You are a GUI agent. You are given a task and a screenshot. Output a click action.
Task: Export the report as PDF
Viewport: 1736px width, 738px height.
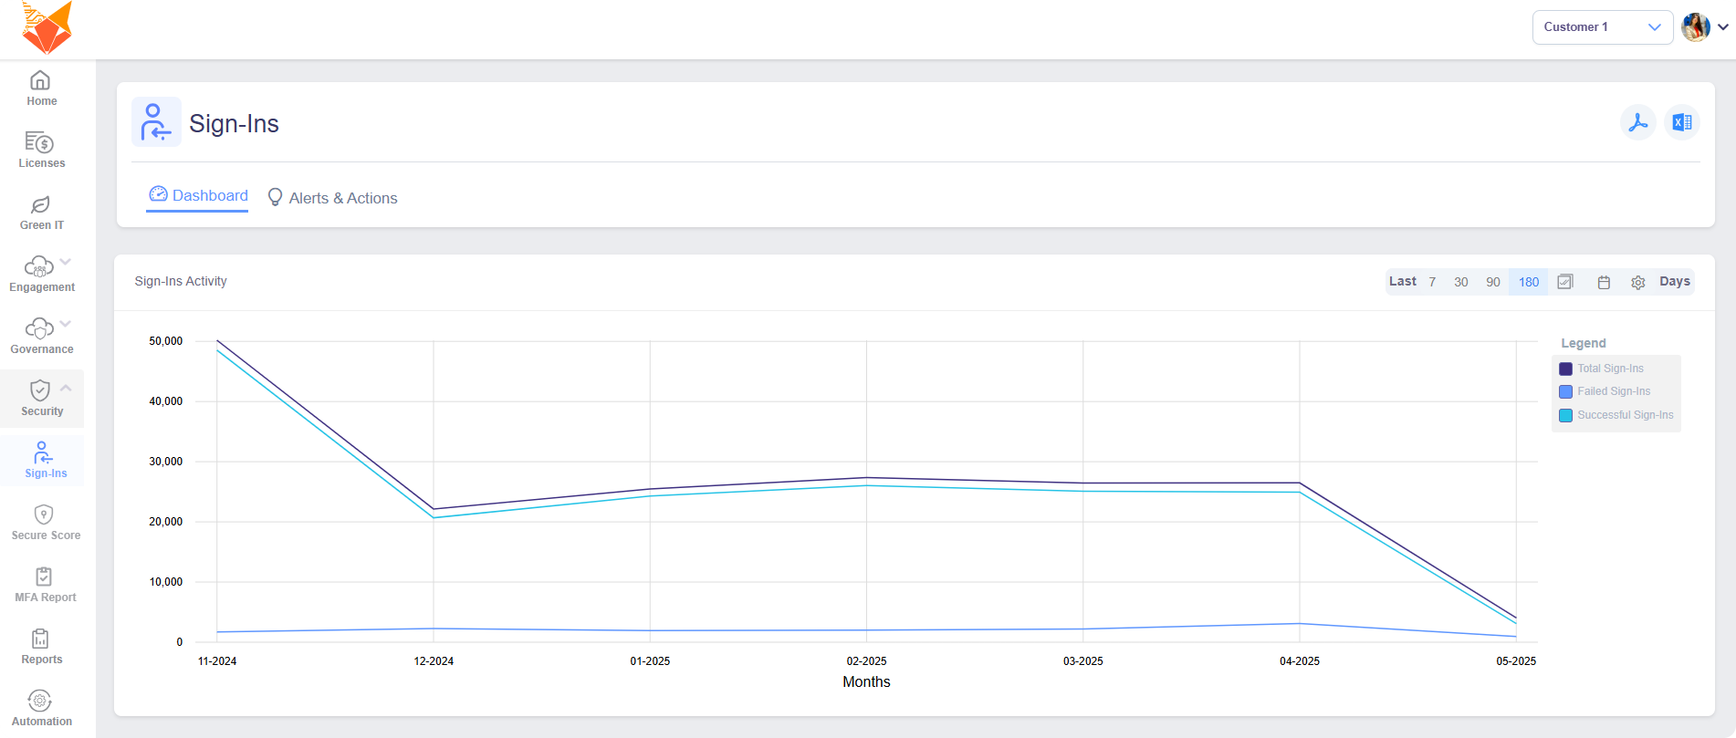(x=1637, y=122)
